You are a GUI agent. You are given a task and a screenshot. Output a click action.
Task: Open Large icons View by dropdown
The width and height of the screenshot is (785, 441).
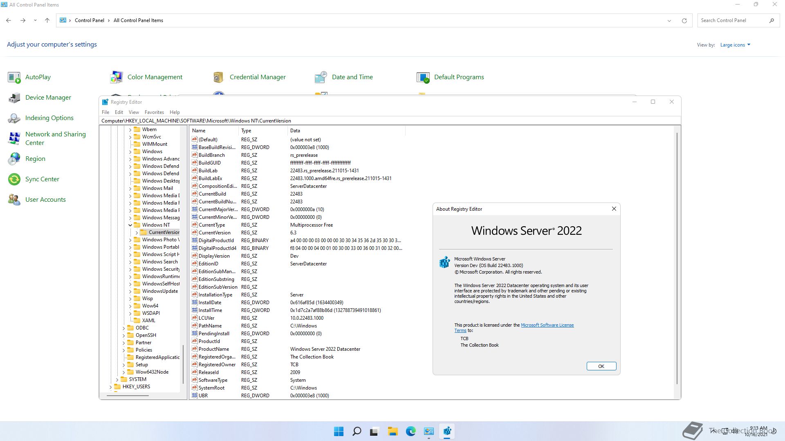point(735,45)
